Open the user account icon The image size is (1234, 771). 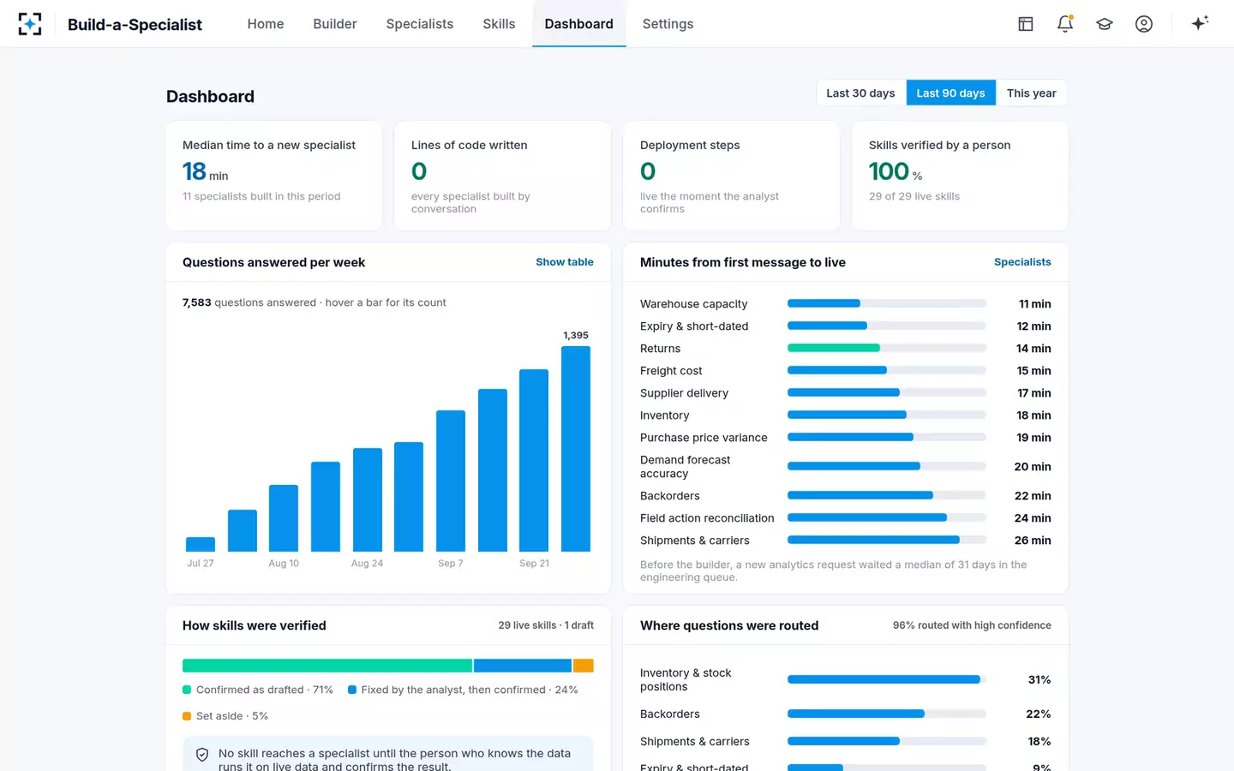[x=1144, y=24]
